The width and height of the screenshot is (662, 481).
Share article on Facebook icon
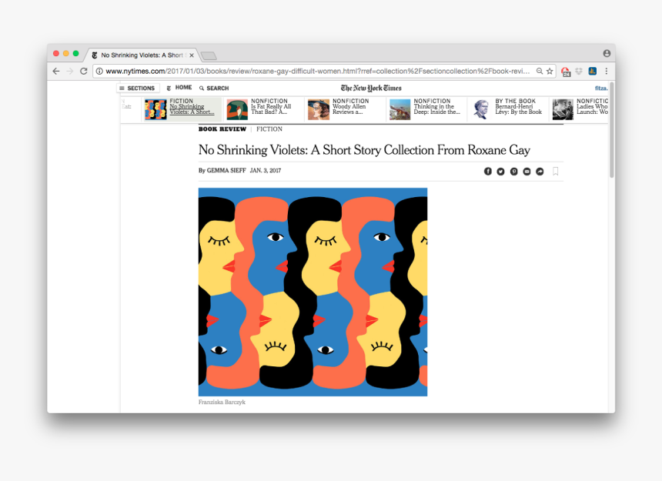(487, 172)
